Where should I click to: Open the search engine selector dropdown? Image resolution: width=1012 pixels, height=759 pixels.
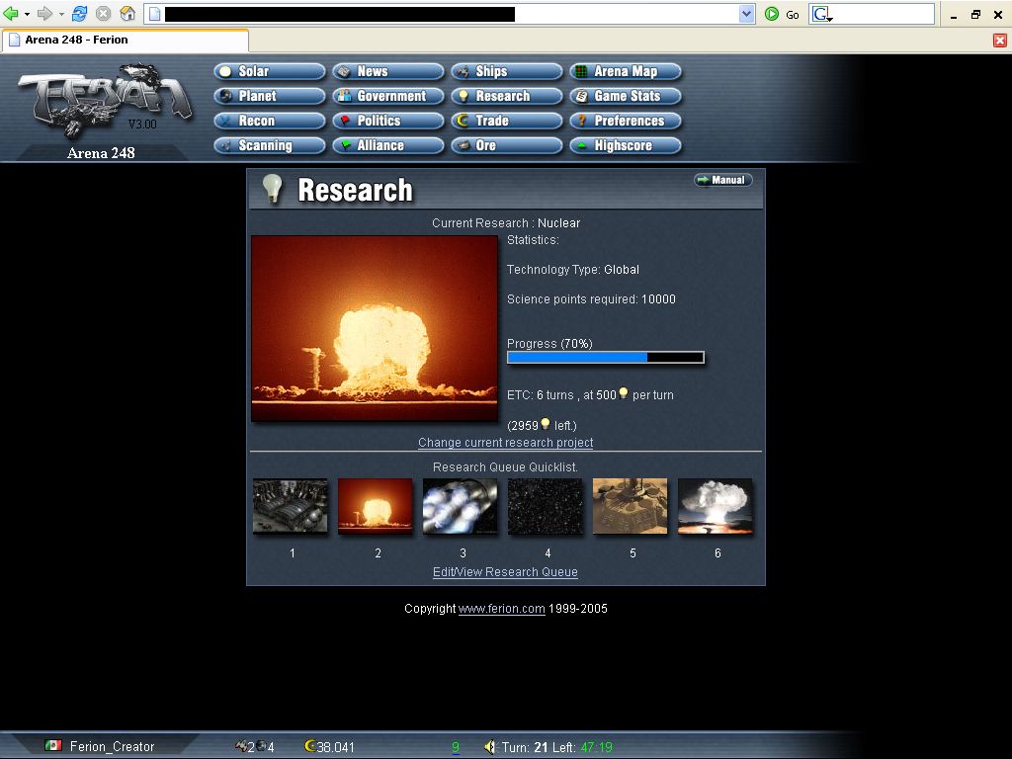click(823, 14)
